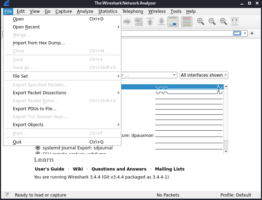The image size is (262, 200).
Task: Open display filter history dropdown arrow
Action: pos(245,33)
